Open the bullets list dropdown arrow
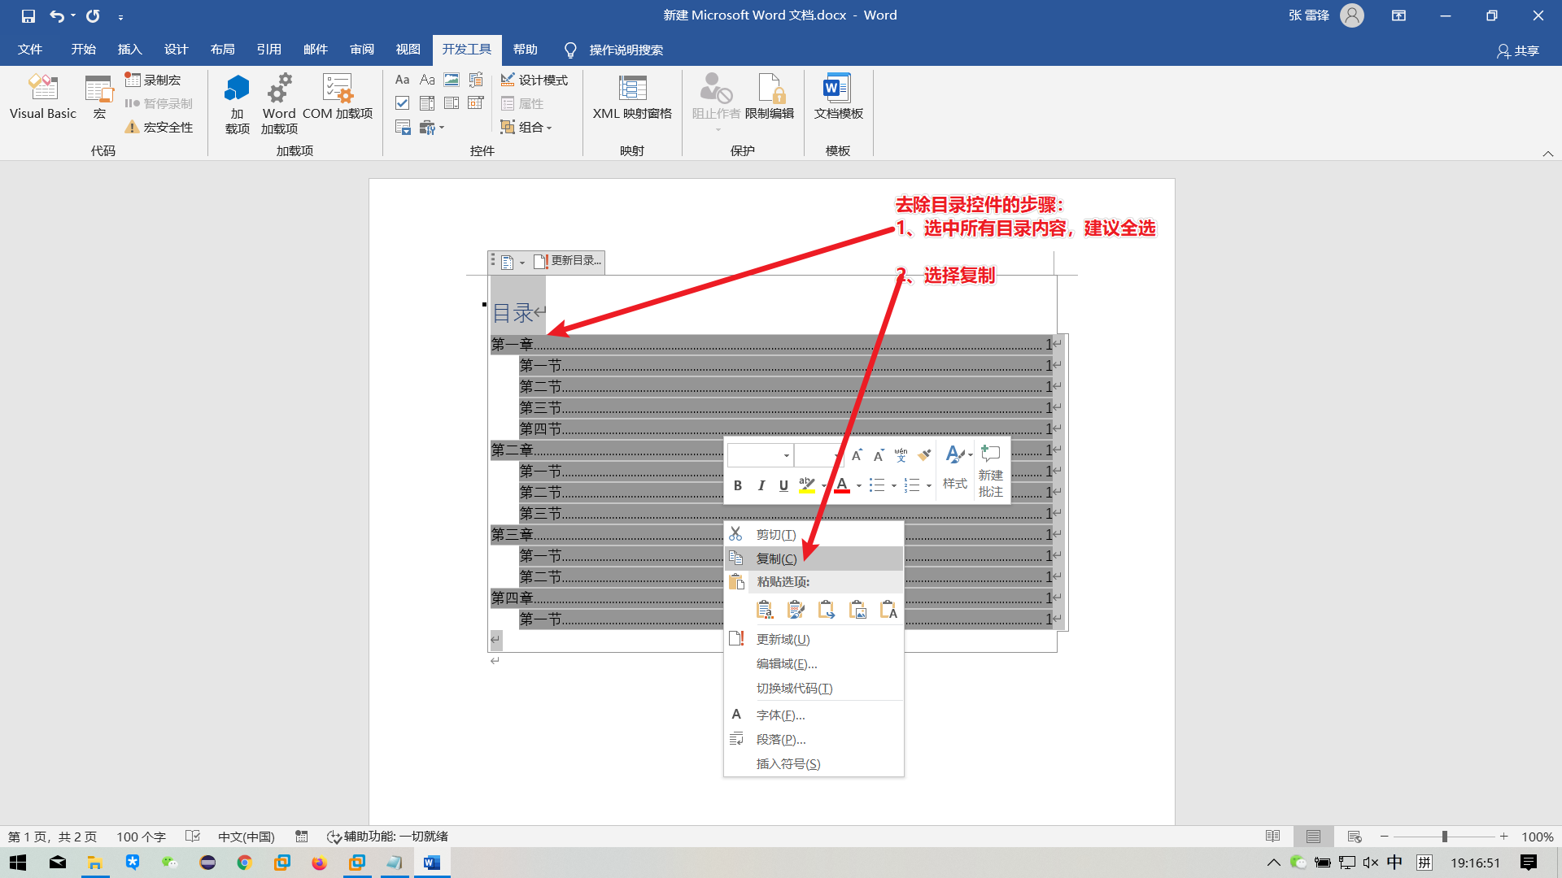Viewport: 1562px width, 878px height. [894, 486]
